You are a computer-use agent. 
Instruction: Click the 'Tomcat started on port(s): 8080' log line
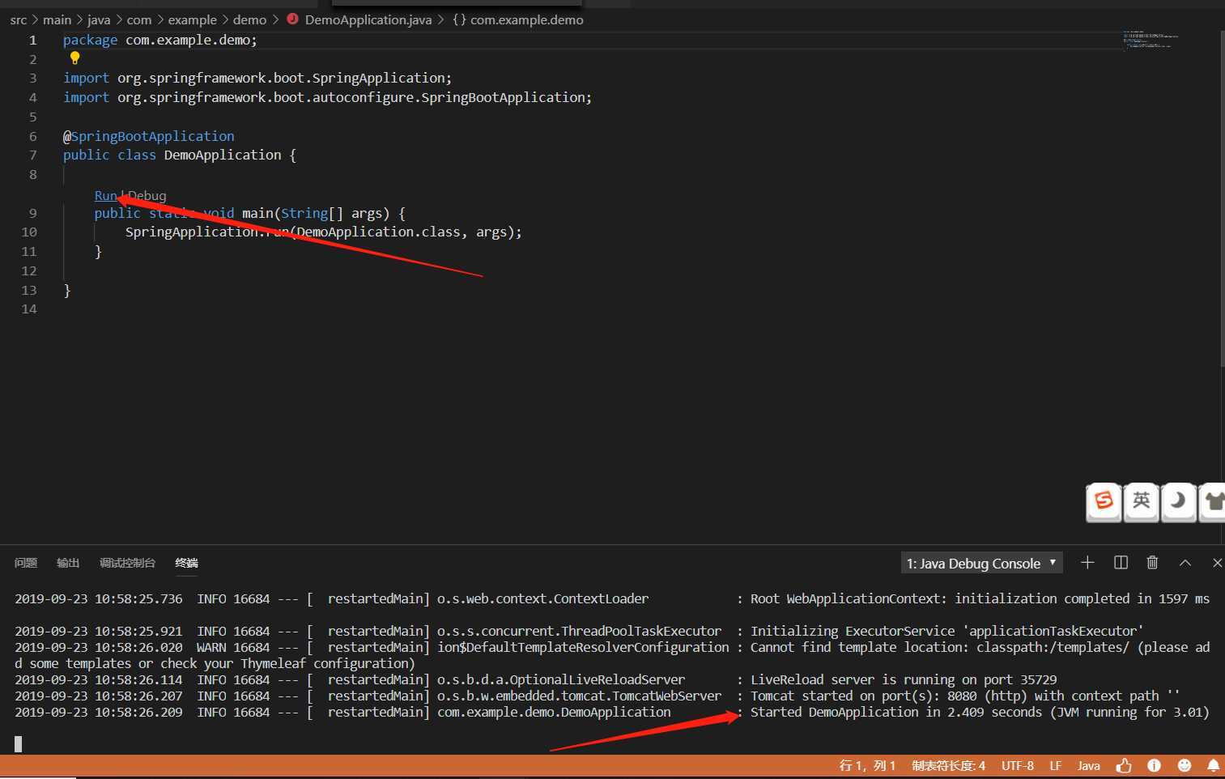[965, 696]
